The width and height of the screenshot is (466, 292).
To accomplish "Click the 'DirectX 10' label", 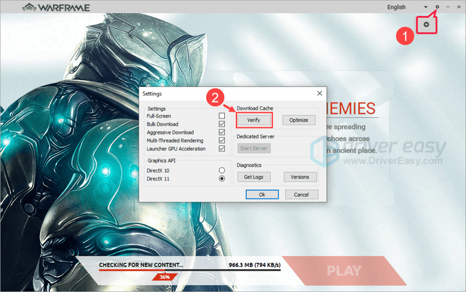I will coord(158,171).
